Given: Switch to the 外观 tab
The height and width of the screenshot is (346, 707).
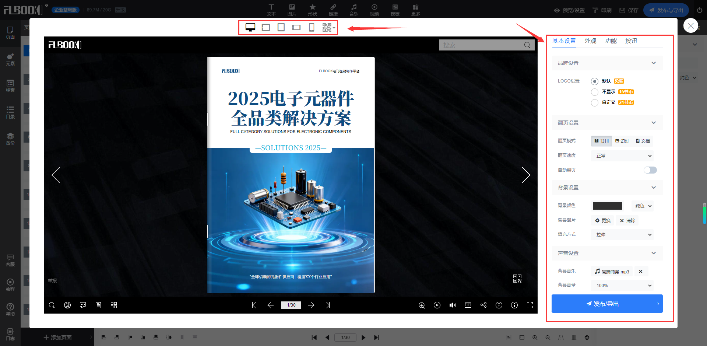Looking at the screenshot, I should 590,41.
